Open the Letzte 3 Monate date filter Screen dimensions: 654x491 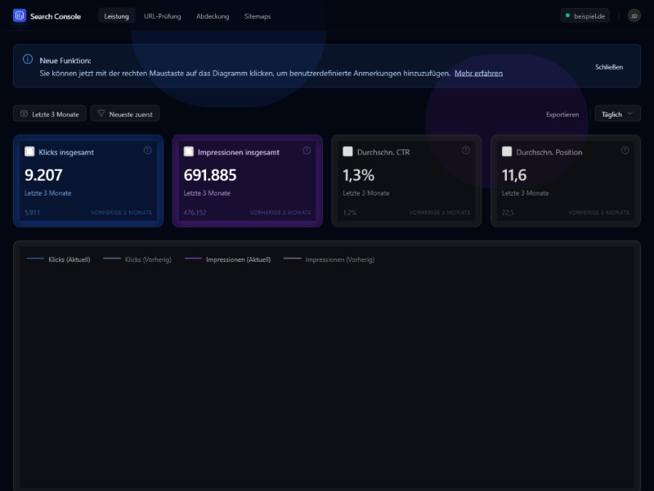tap(48, 114)
